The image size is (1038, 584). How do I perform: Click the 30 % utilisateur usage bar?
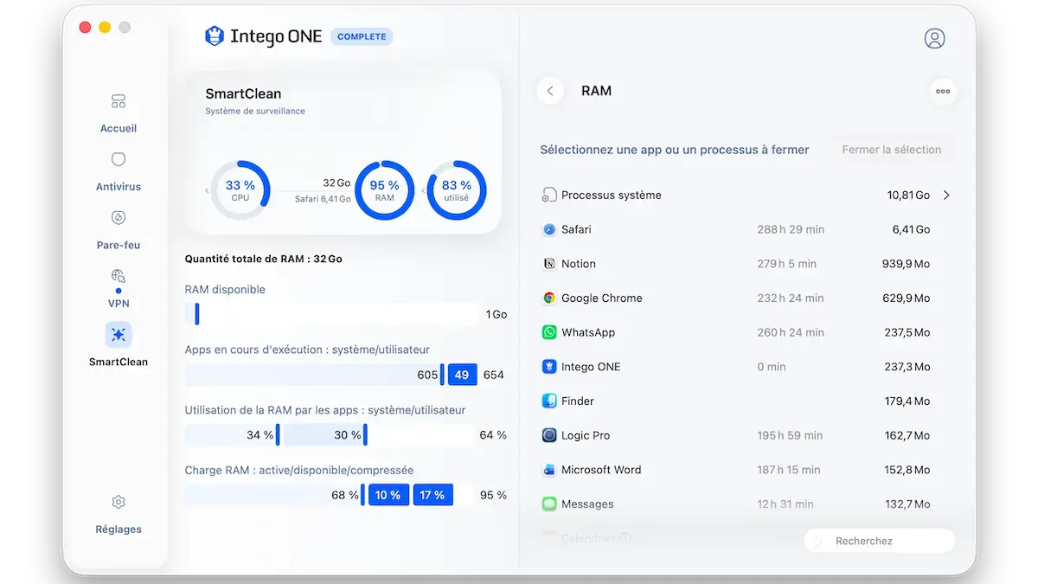tap(325, 434)
